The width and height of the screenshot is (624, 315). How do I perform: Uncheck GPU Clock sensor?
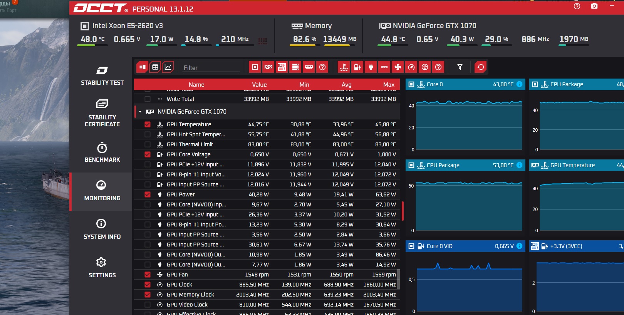click(x=148, y=285)
